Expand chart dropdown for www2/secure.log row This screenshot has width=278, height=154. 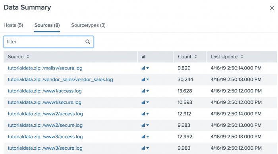pyautogui.click(x=145, y=125)
